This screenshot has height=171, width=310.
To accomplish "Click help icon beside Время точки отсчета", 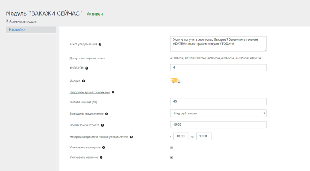I will [102, 125].
